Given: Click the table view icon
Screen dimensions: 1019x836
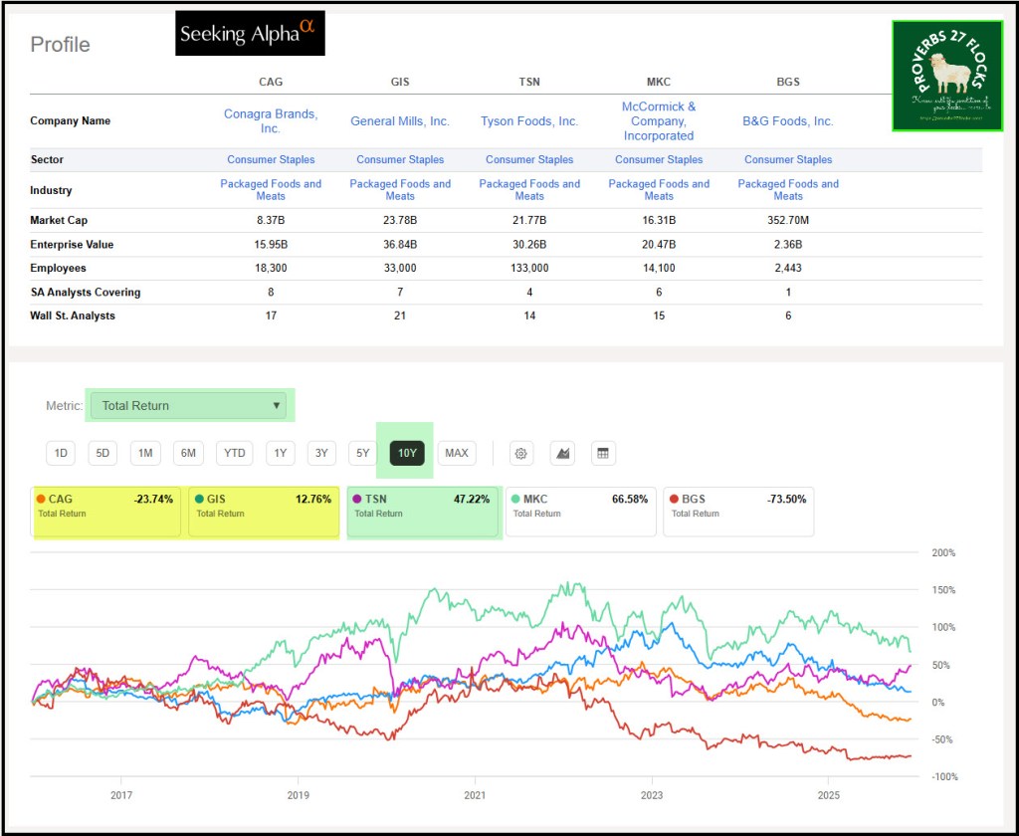Looking at the screenshot, I should pos(602,453).
